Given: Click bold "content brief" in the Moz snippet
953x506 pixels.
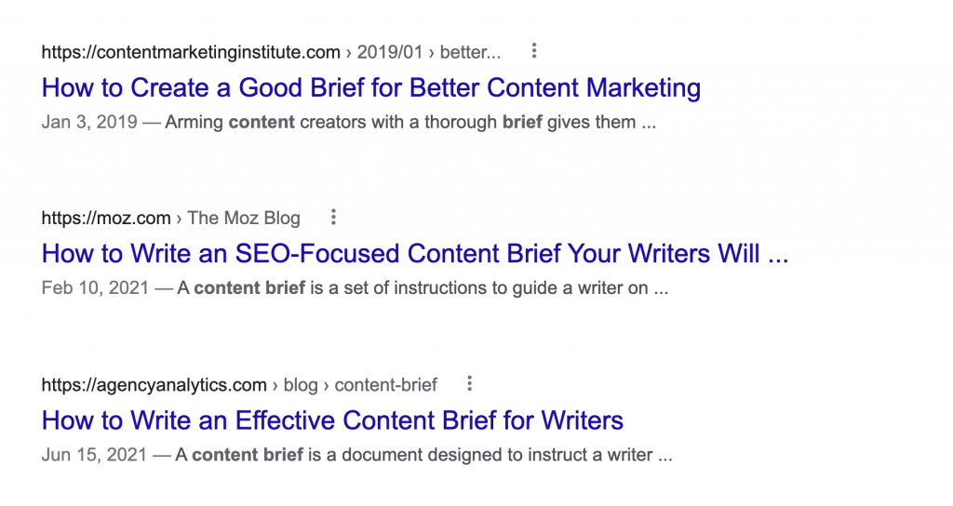Looking at the screenshot, I should [x=249, y=288].
